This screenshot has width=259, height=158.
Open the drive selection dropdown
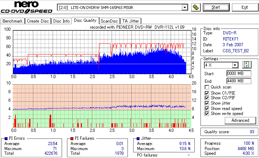pos(185,8)
